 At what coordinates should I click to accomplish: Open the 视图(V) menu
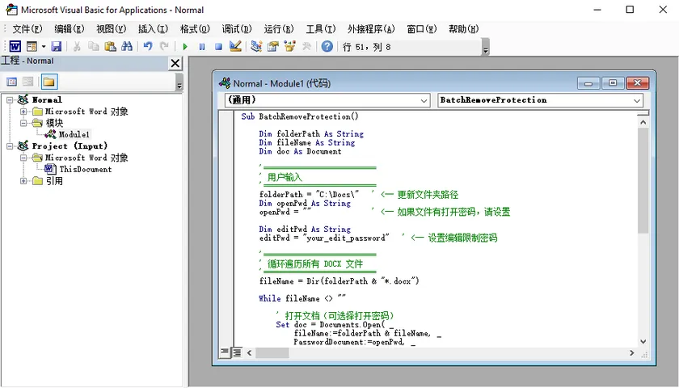click(x=112, y=29)
